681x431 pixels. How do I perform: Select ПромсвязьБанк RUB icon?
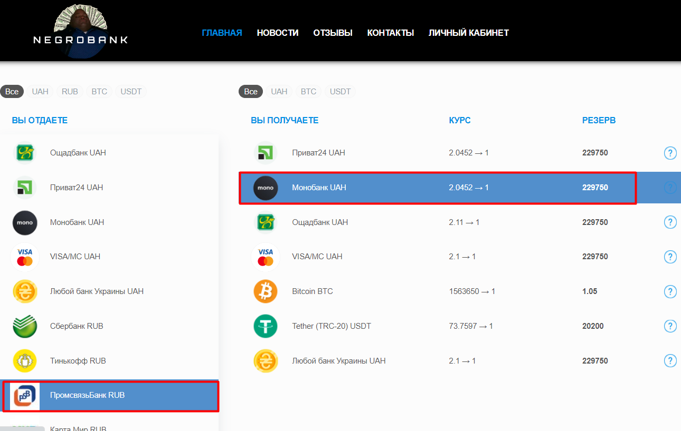25,395
